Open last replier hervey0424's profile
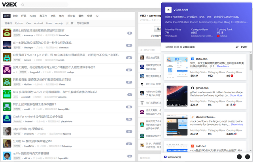The image size is (255, 165). [x=64, y=109]
